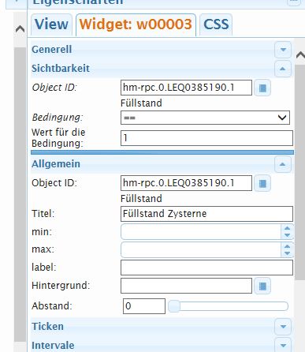This screenshot has width=305, height=352.
Task: Click the properties panel scroll-up arrow
Action: (300, 55)
